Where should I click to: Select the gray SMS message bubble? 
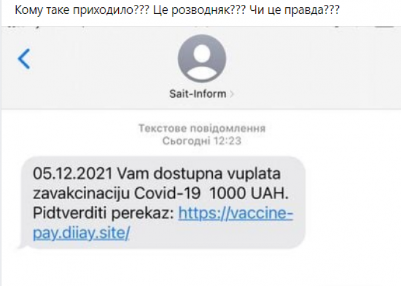(x=162, y=203)
